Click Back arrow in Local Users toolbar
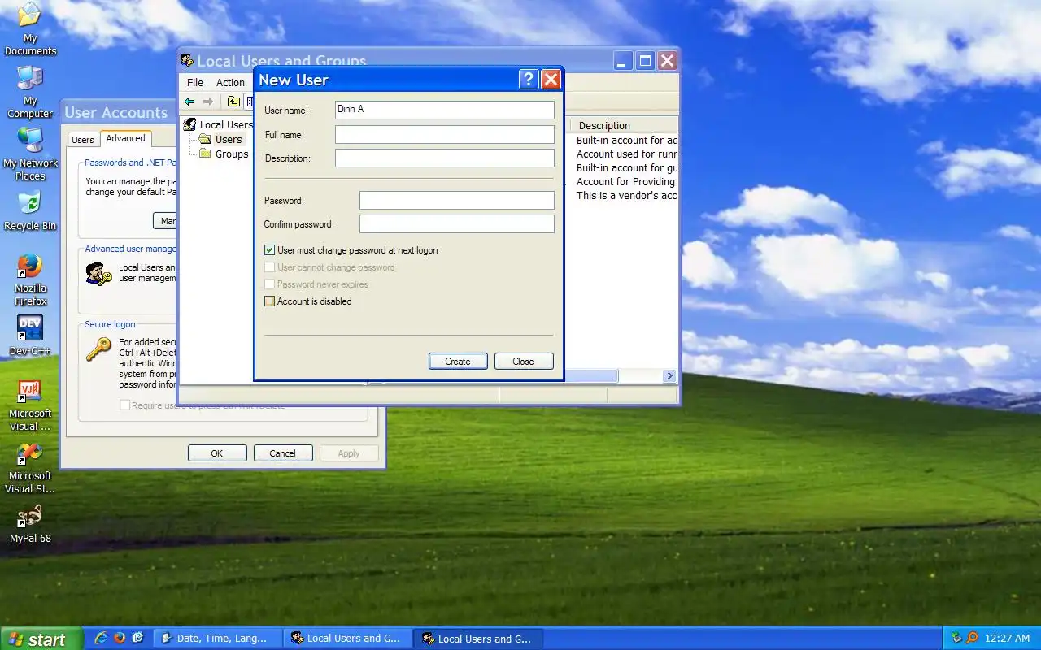The image size is (1041, 650). click(x=189, y=102)
